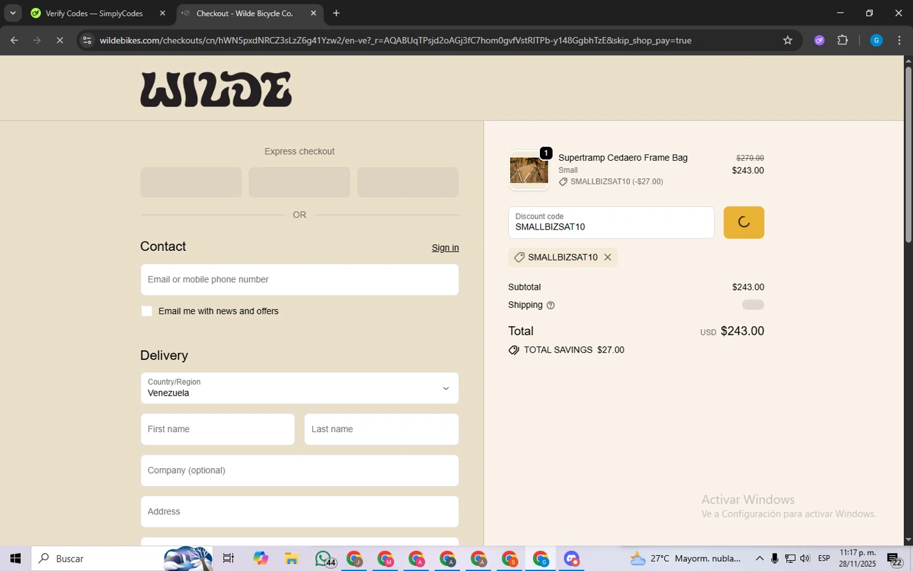The image size is (913, 571).
Task: Select the Subtotal amount $243.00
Action: 748,287
